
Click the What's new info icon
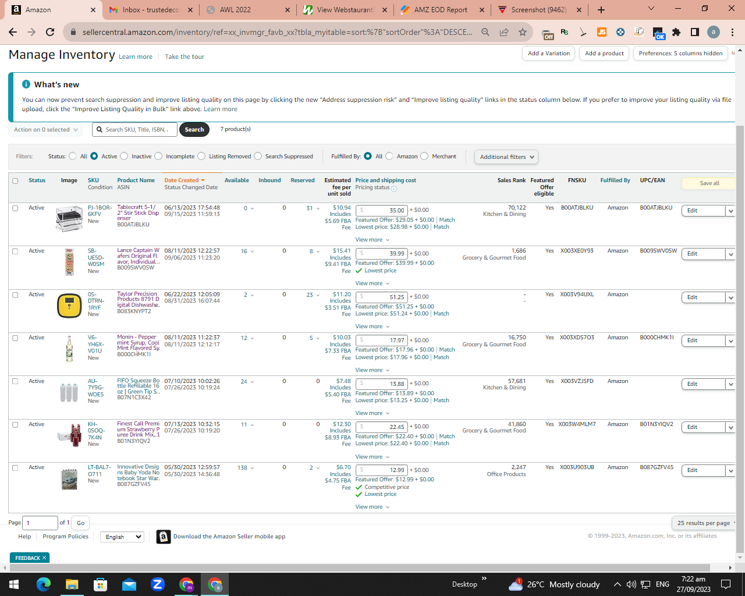26,84
